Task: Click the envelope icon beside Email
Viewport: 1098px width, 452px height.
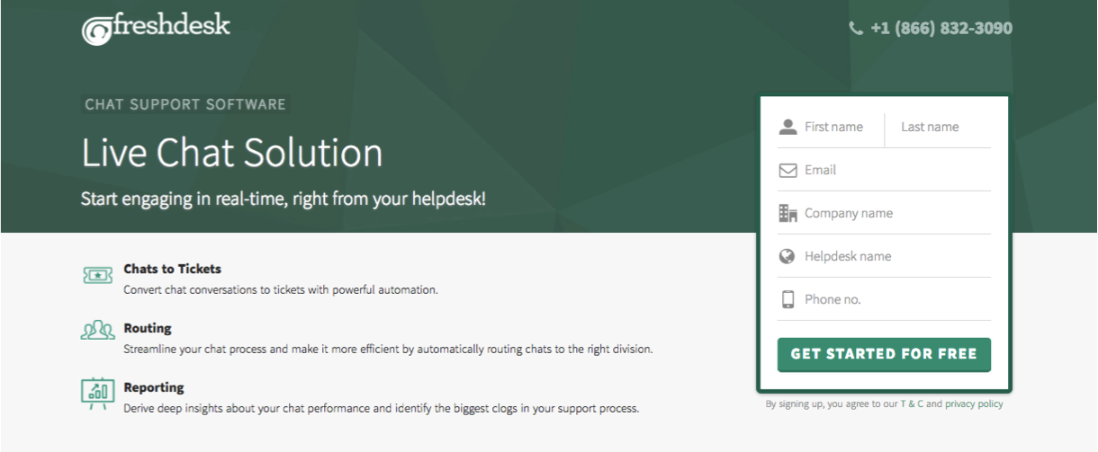Action: point(788,170)
